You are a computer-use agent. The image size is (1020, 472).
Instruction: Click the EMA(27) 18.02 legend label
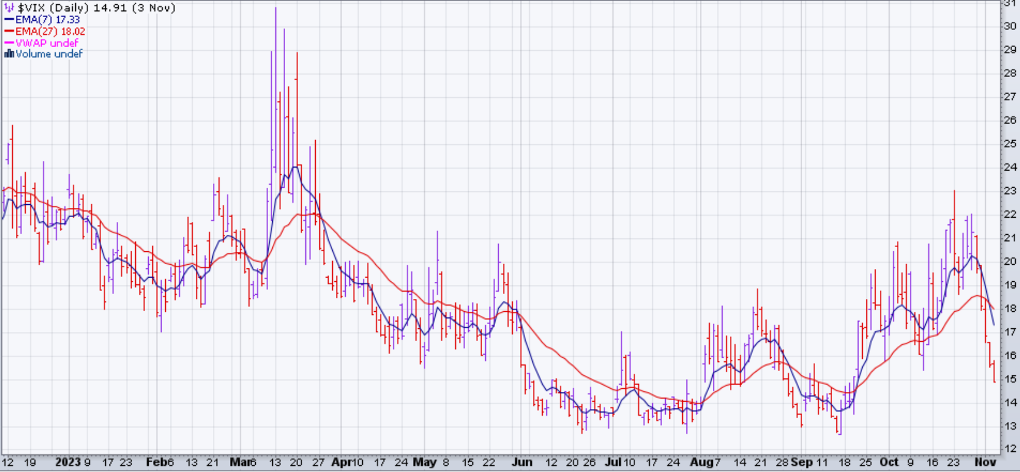tap(50, 31)
